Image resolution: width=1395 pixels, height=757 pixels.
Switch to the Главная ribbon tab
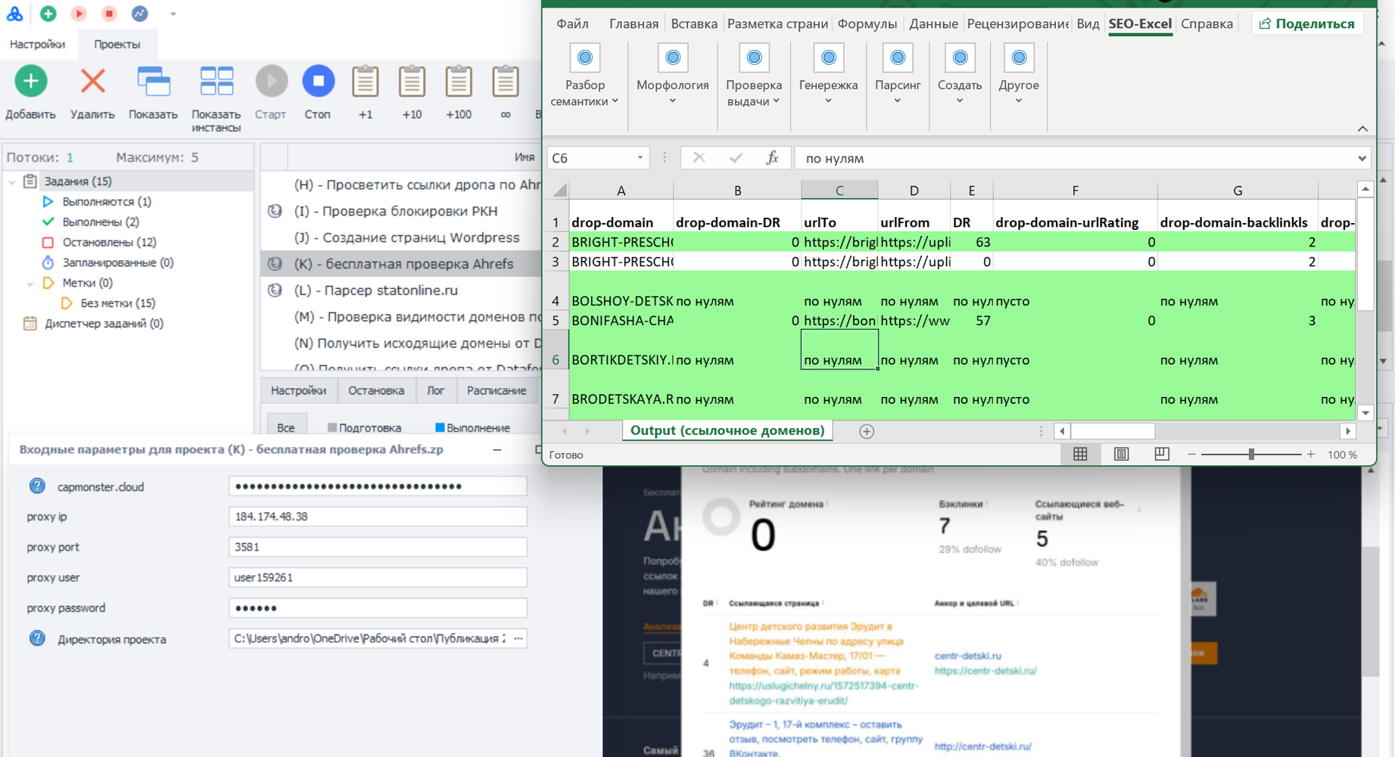(634, 23)
